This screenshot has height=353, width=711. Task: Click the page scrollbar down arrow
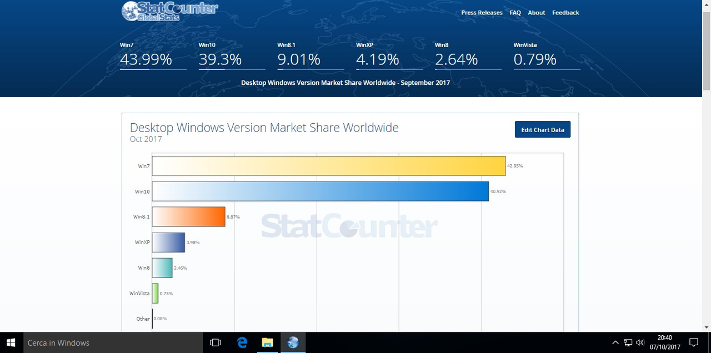707,327
